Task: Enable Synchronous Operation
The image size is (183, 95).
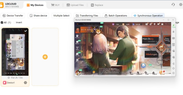Action: pos(148,16)
